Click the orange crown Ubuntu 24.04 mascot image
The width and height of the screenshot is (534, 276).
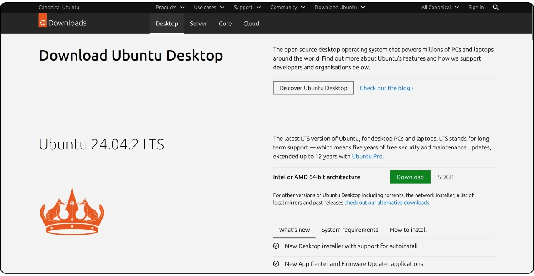72,212
